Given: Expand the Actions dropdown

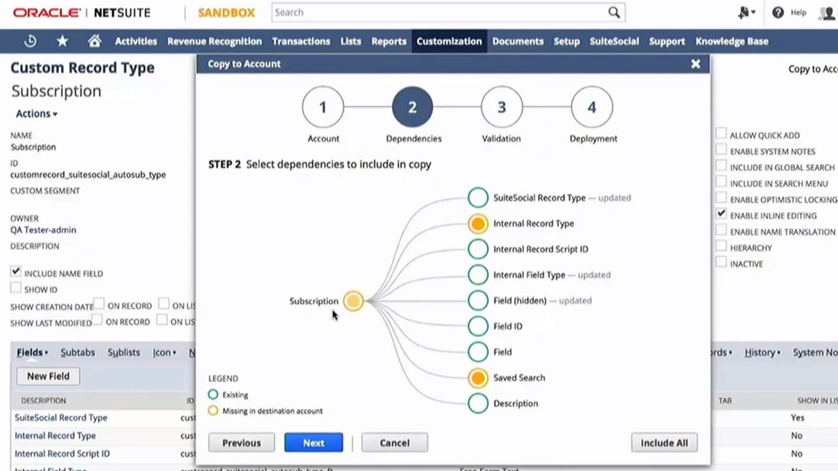Looking at the screenshot, I should 37,114.
